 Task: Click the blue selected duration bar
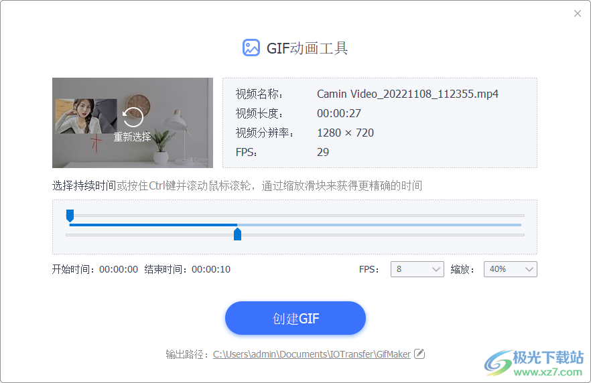point(153,225)
